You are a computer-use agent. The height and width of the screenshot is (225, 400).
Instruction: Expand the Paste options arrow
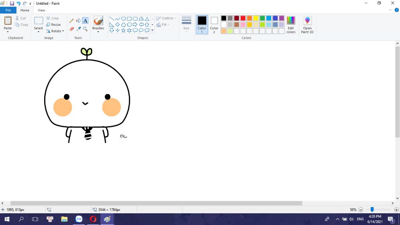[8, 32]
